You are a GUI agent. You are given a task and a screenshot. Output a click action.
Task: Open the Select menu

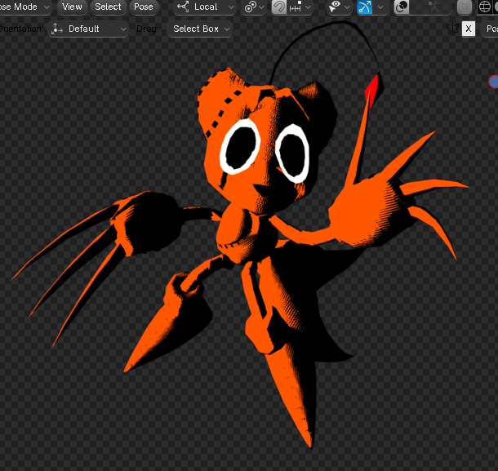click(108, 7)
